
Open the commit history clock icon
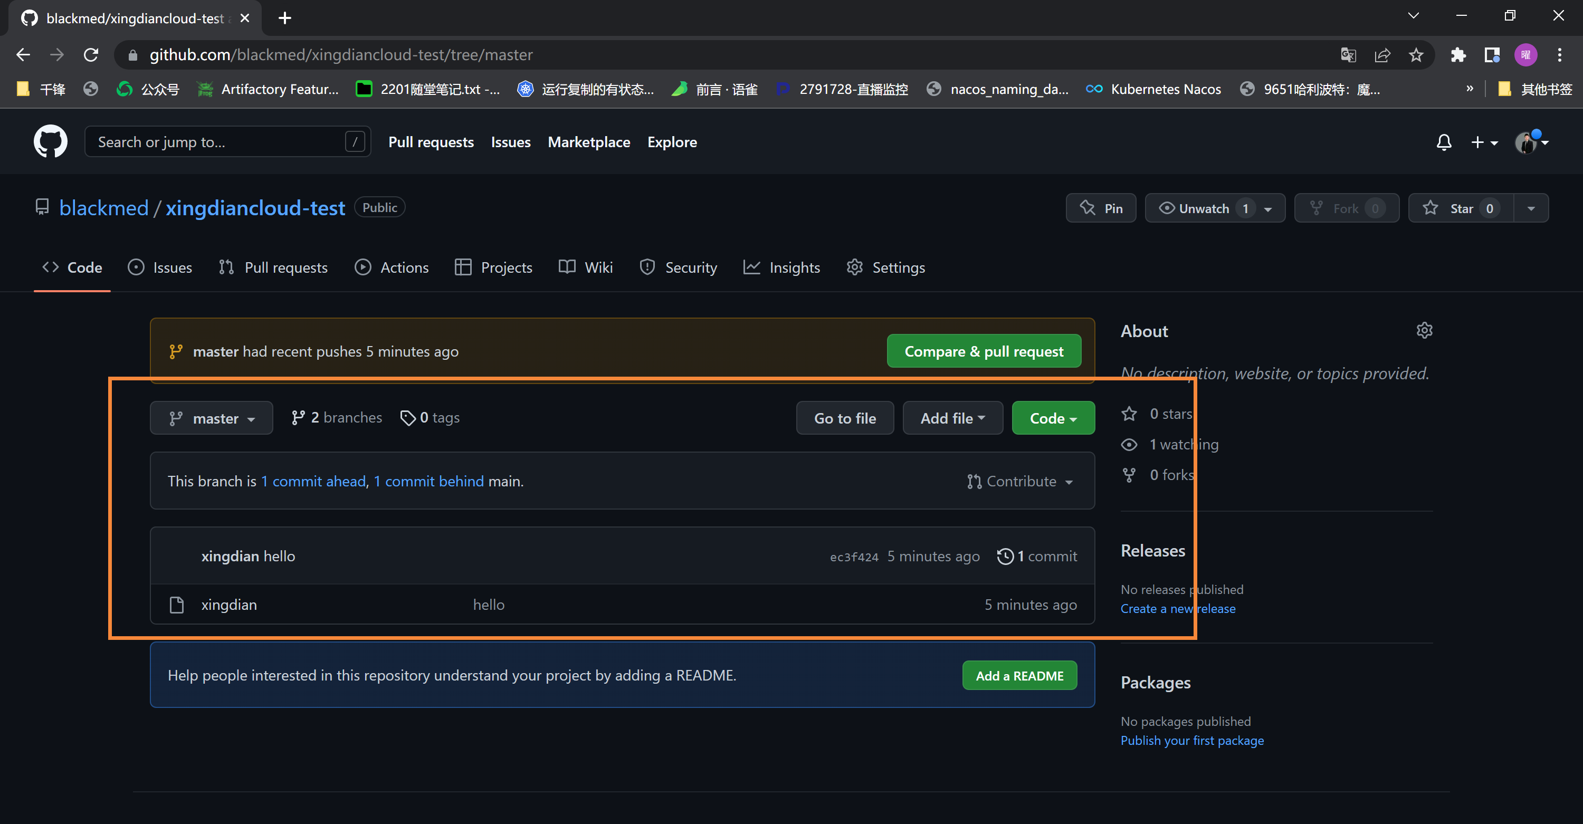coord(1005,556)
